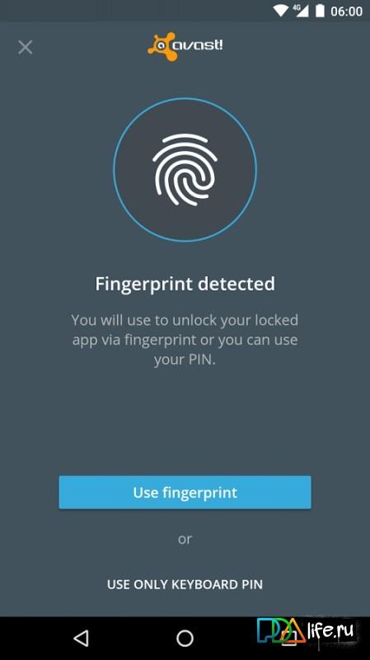Tap the Wi-Fi status bar icon
Viewport: 370px width, 660px height.
coord(280,11)
